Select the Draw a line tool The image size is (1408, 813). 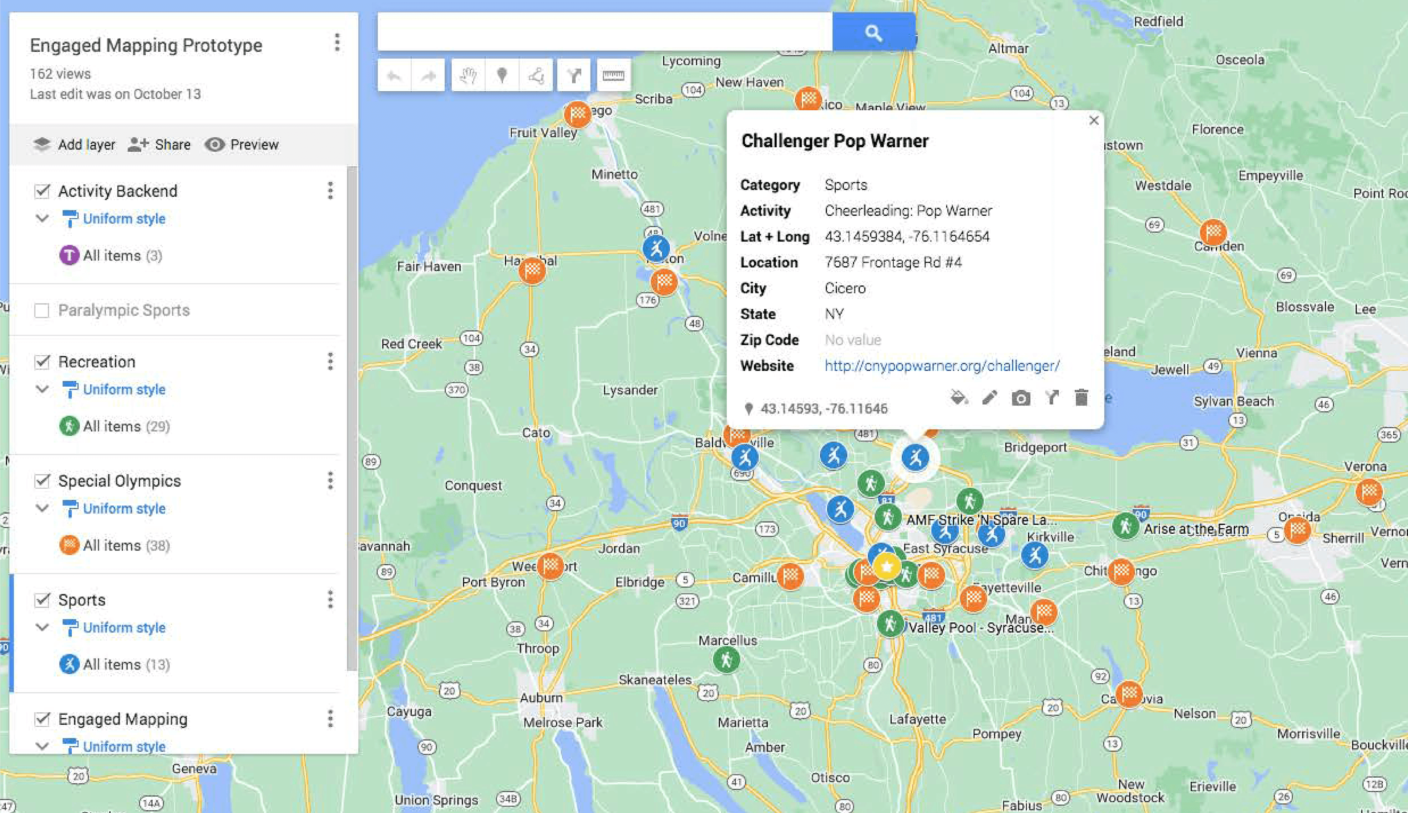click(x=536, y=75)
